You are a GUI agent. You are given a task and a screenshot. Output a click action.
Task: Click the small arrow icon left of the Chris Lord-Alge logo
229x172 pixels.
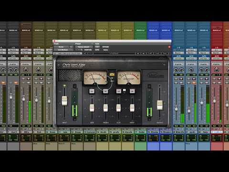[59, 65]
